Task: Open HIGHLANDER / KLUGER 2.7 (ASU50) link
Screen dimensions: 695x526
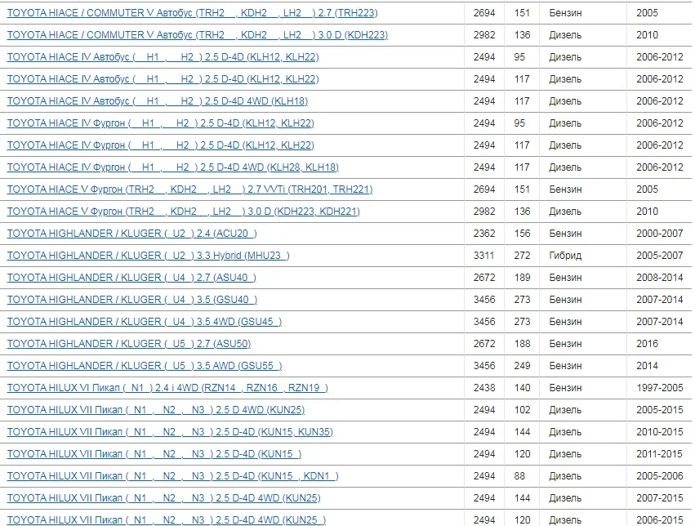Action: point(129,344)
